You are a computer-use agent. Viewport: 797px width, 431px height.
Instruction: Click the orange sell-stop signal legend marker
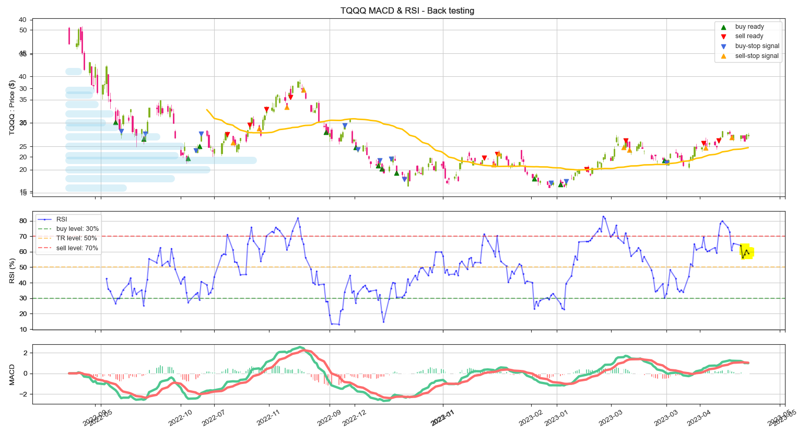click(x=723, y=56)
